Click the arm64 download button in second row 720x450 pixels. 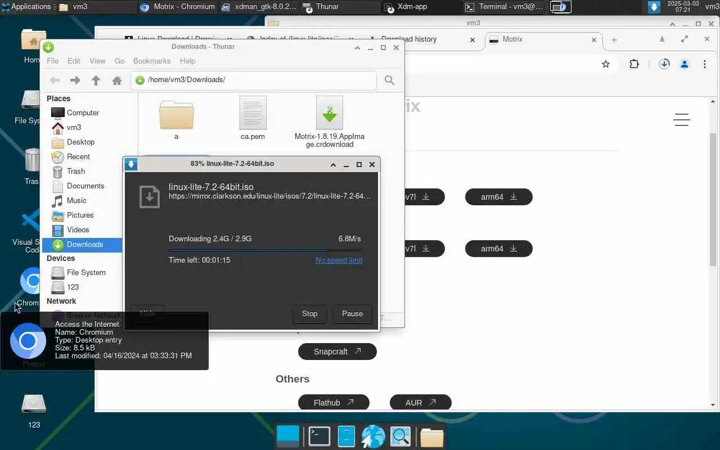point(498,249)
